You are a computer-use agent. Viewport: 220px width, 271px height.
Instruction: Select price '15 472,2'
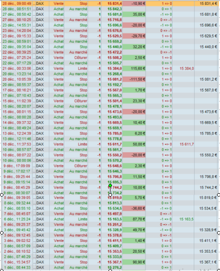pyautogui.click(x=114, y=52)
